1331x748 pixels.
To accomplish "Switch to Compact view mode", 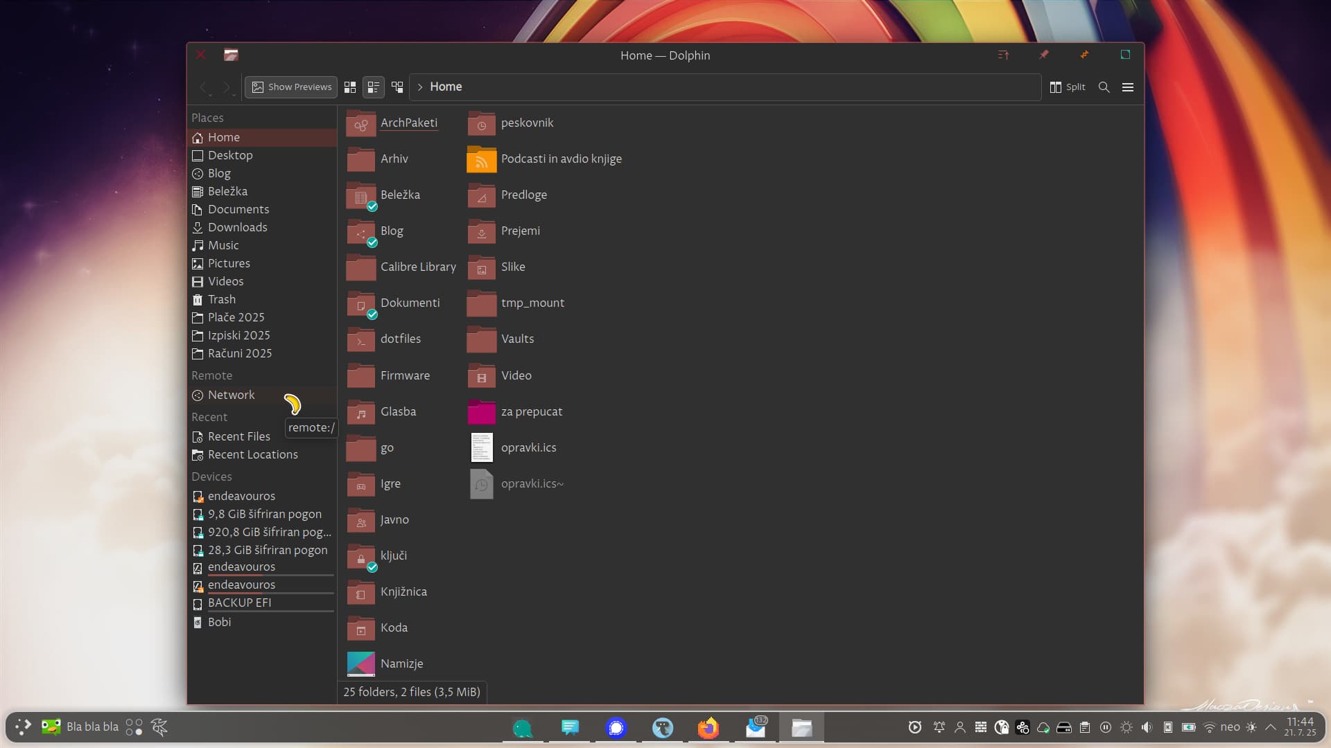I will click(374, 87).
